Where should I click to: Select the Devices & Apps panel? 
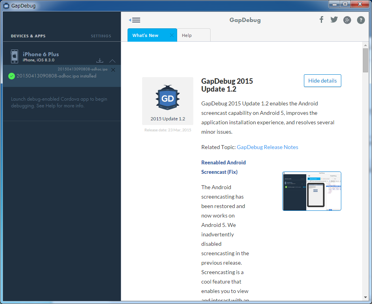28,36
